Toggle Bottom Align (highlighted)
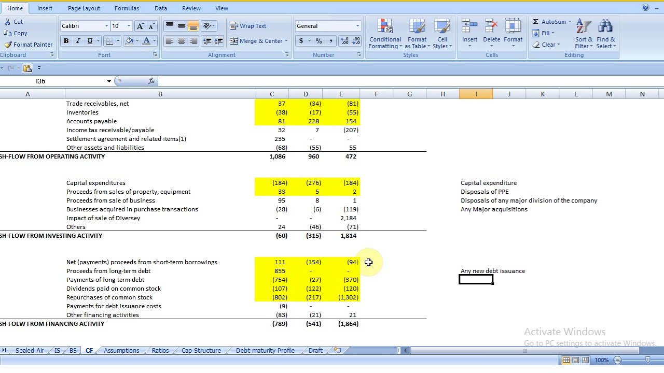664x373 pixels. click(193, 26)
